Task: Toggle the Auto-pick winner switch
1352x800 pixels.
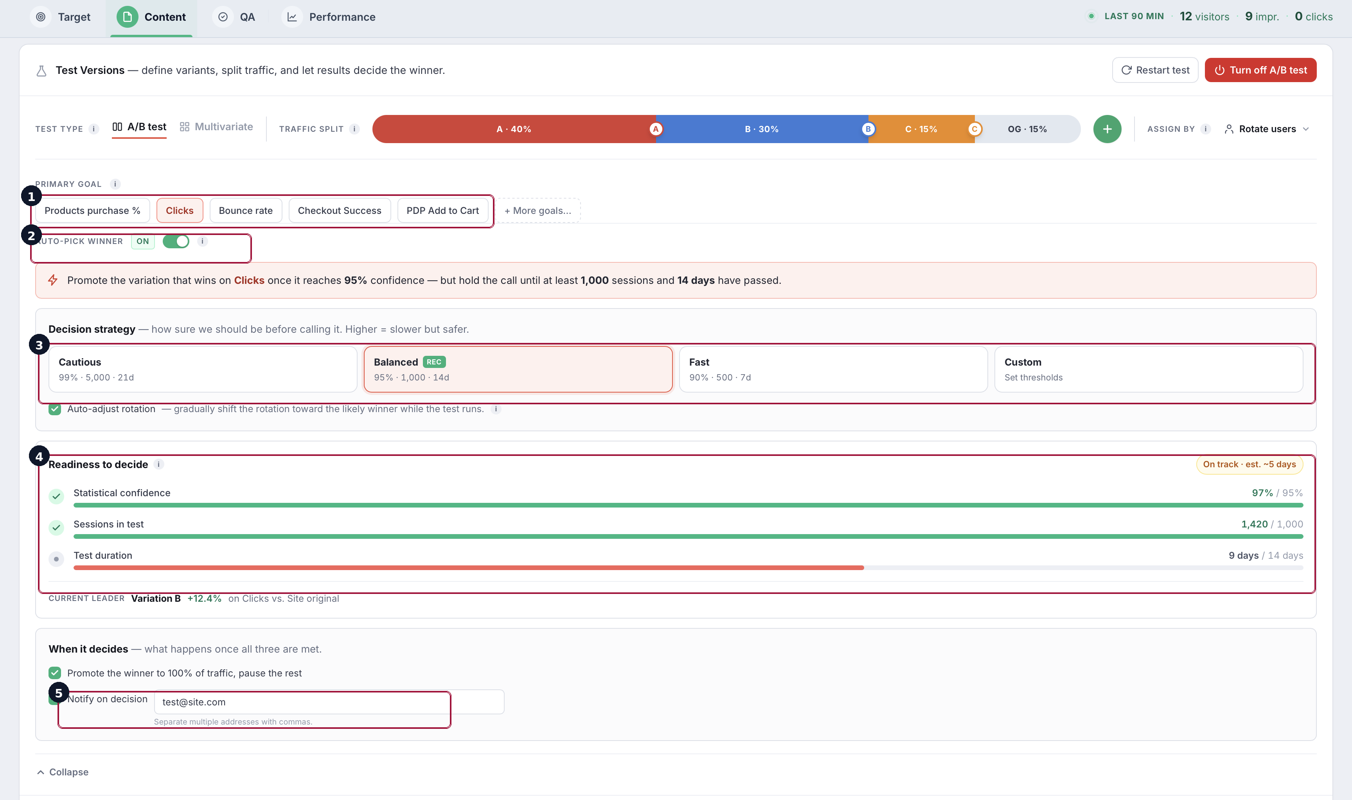Action: 176,241
